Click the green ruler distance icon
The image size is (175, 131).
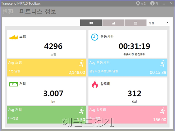point(13,84)
